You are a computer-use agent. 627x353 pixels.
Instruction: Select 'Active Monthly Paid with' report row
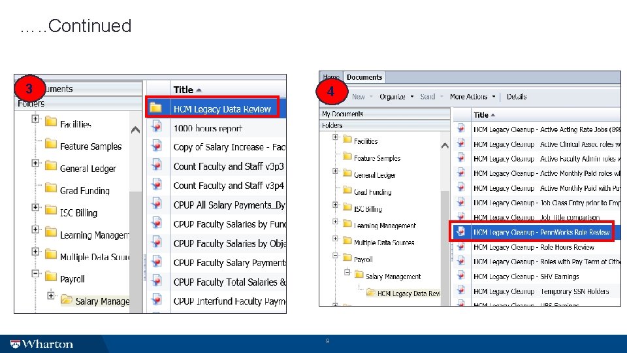[537, 188]
